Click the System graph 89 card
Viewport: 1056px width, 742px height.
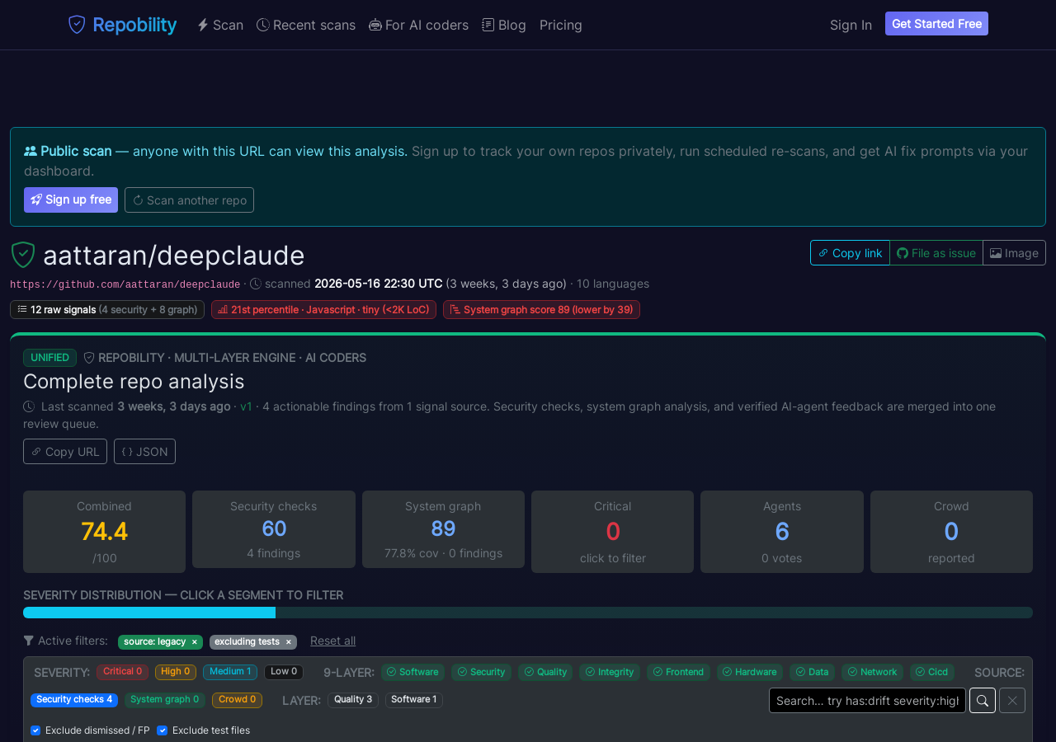pyautogui.click(x=443, y=529)
